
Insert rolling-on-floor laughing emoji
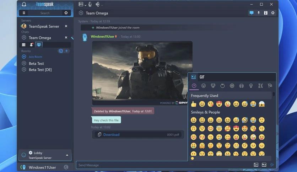coord(244,120)
